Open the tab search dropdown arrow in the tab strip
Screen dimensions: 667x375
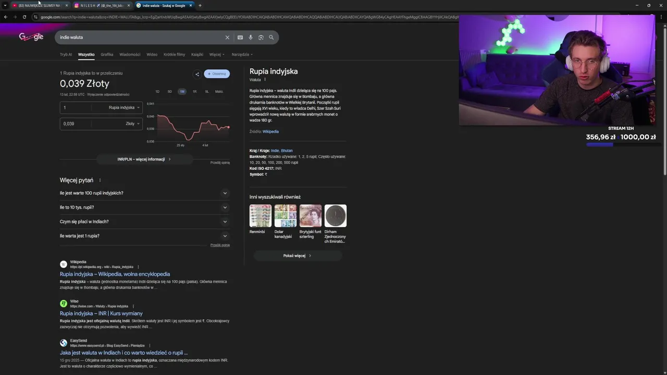tap(5, 5)
